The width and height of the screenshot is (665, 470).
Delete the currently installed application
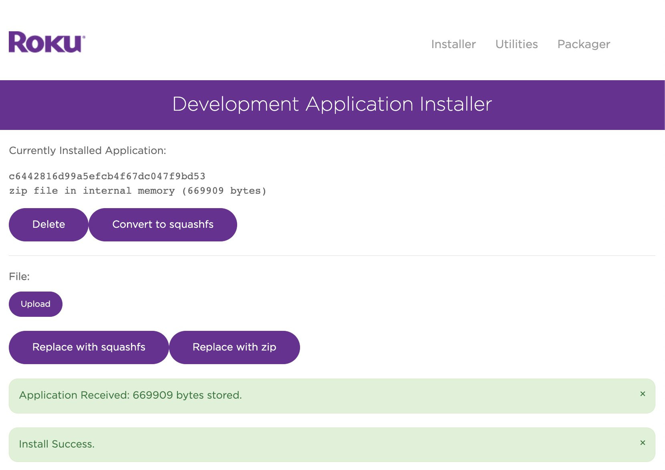48,225
